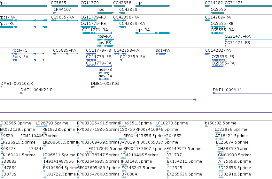272x179 pixels.
Task: Open BAC end label DME1-001C03.R
Action: click(x=17, y=84)
